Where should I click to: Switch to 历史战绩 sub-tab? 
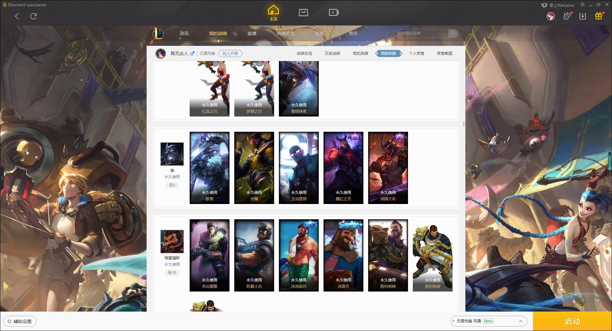pos(332,53)
